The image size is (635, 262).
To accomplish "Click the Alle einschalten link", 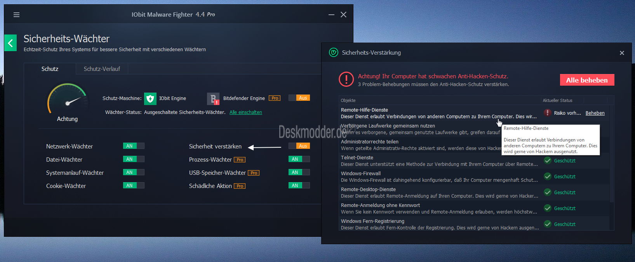I will (245, 112).
